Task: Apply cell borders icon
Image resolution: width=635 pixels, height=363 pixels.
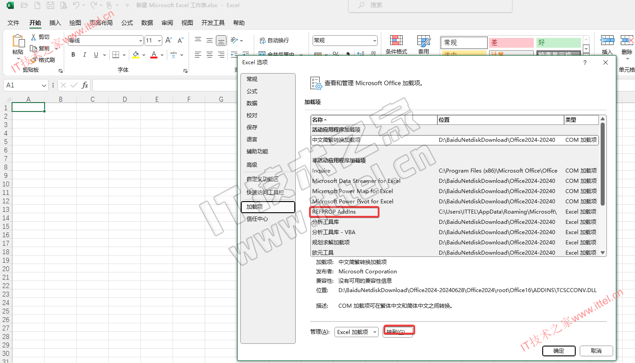Action: pyautogui.click(x=115, y=55)
